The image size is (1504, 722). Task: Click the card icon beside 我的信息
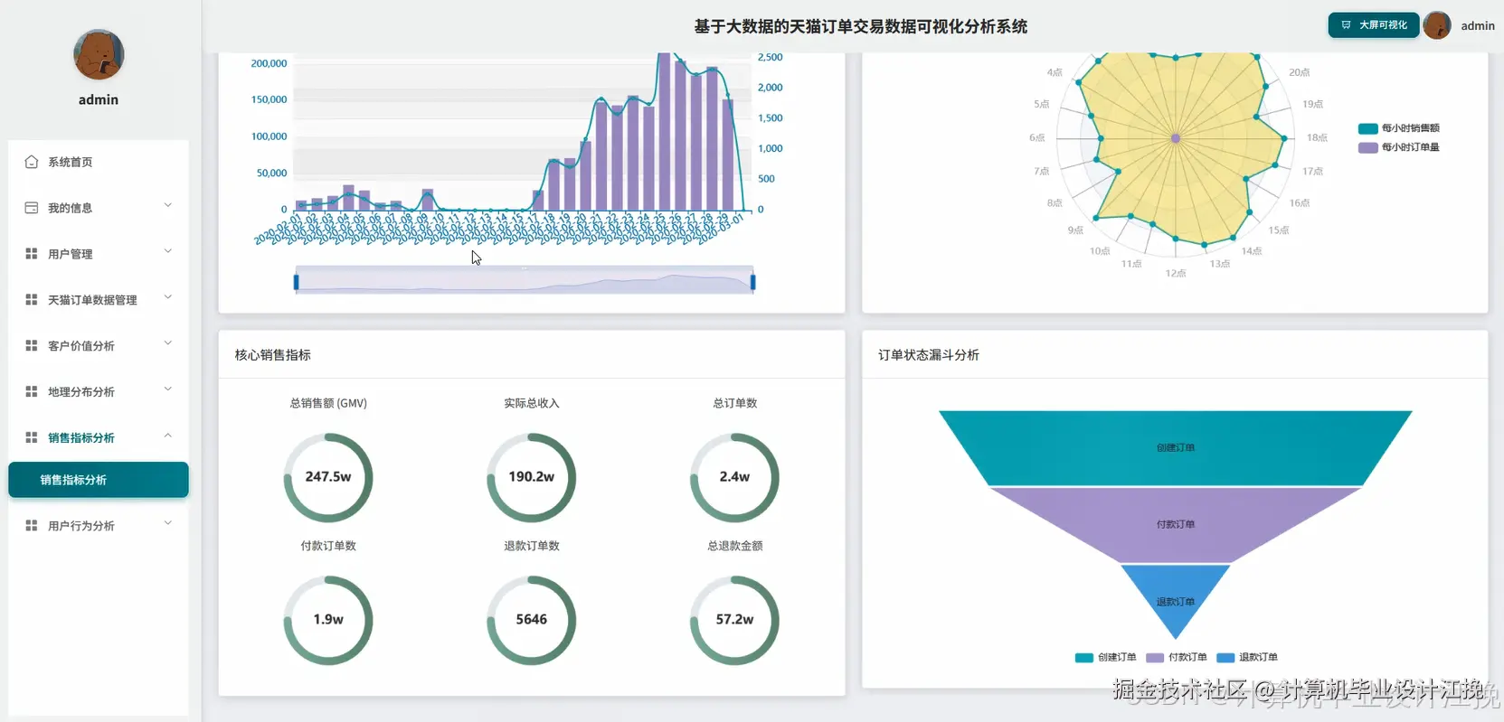click(32, 208)
